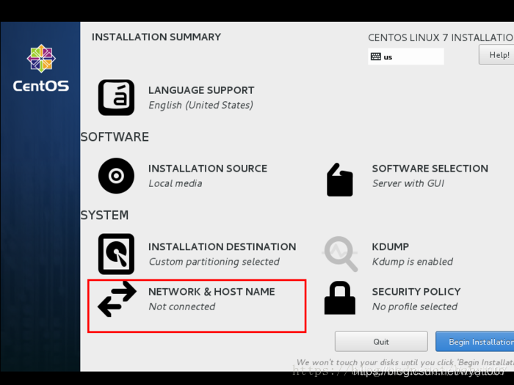Open Installation Destination hard disk icon
This screenshot has height=385, width=514.
coord(116,254)
